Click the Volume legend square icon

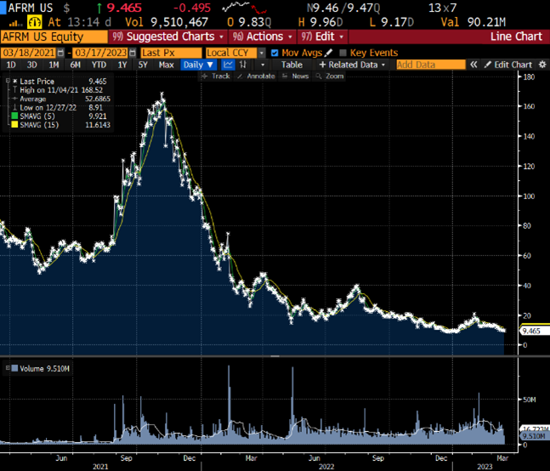click(14, 368)
